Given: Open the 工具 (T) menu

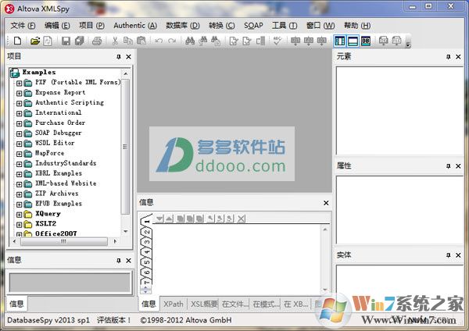Looking at the screenshot, I should tap(285, 26).
